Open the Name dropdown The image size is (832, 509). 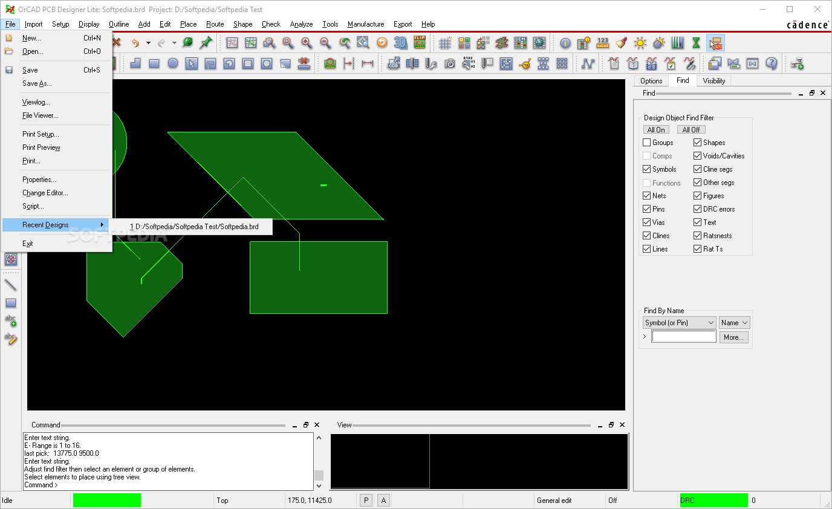tap(734, 323)
